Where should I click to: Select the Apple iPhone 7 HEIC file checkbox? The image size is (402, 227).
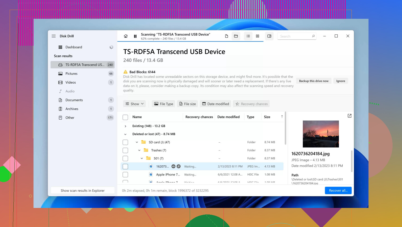click(x=125, y=174)
